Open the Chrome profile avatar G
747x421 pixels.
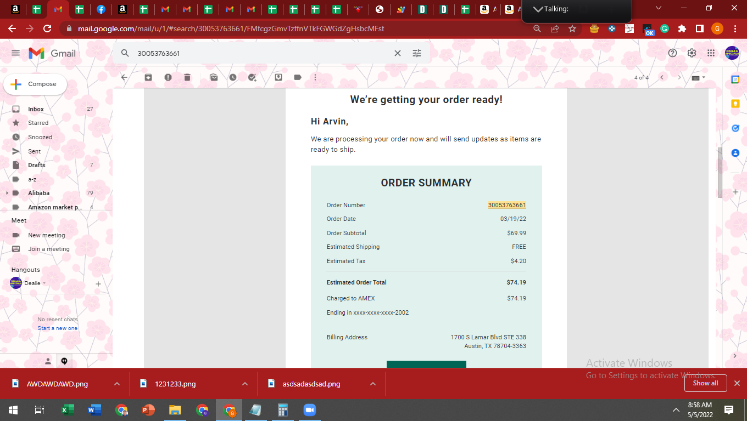point(717,29)
